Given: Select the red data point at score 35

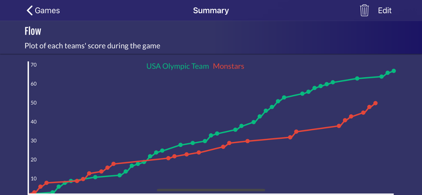Looking at the screenshot, I should tap(296, 132).
